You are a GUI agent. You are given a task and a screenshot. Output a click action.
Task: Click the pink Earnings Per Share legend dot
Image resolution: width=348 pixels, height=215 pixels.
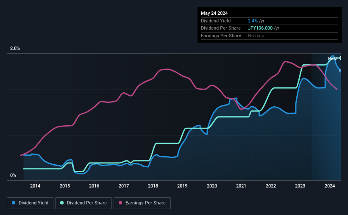click(x=120, y=203)
